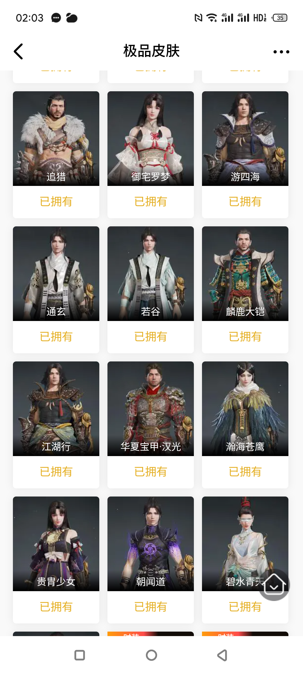Screen dimensions: 303x674
Task: Open the 华夏宝甲·汉光 skin thumbnail
Action: (x=151, y=409)
